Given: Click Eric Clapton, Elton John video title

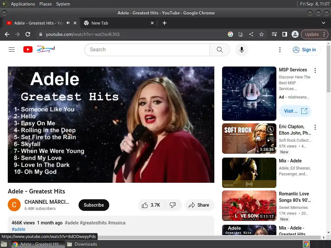Looking at the screenshot, I should point(295,130).
